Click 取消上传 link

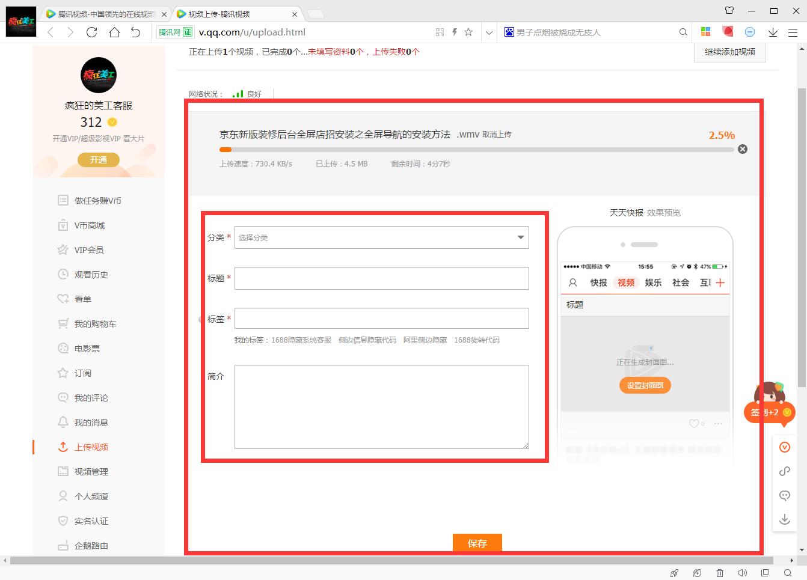pos(497,135)
